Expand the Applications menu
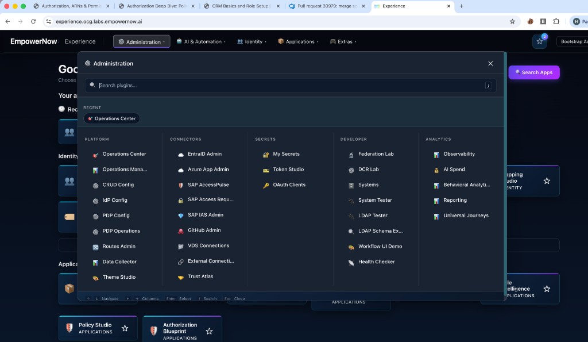Image resolution: width=588 pixels, height=342 pixels. (x=298, y=41)
